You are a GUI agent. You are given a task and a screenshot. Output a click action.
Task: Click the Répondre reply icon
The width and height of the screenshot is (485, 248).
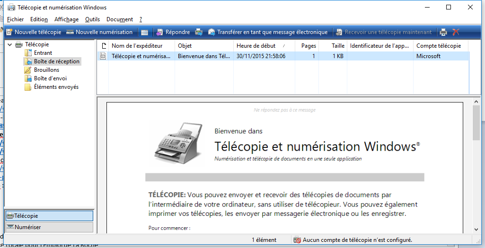159,32
